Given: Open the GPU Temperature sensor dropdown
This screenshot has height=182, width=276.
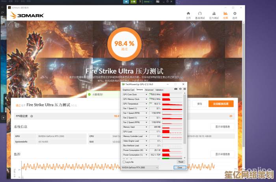Looking at the screenshot, I should tap(146, 104).
